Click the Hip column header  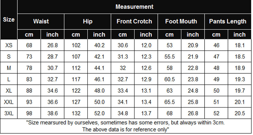[88, 22]
